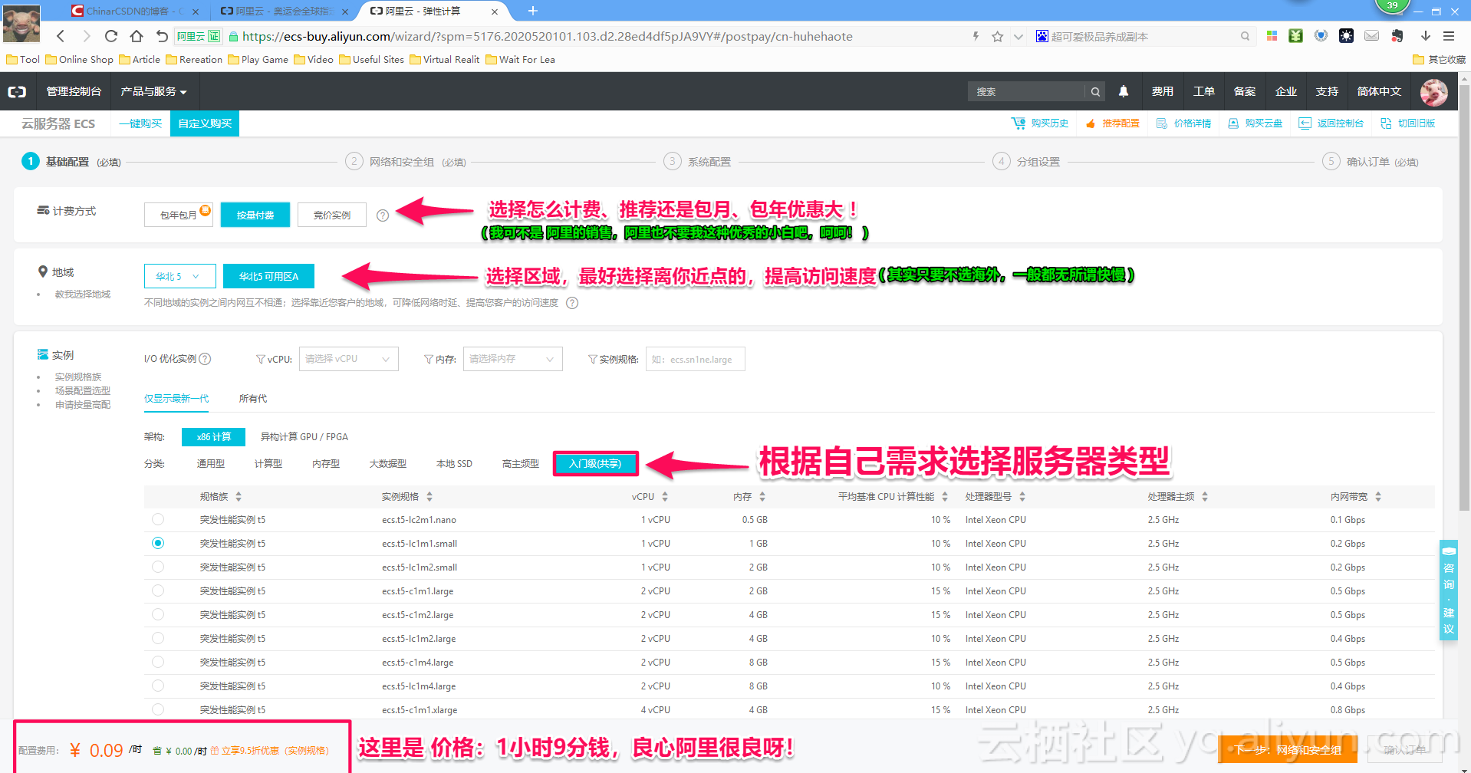The height and width of the screenshot is (773, 1471).
Task: Click search magnifier in Aliyun navbar
Action: click(x=1095, y=91)
